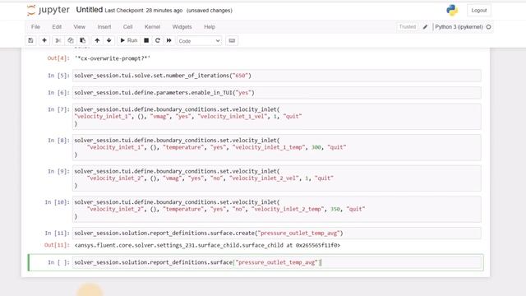Open the Insert menu

(104, 27)
